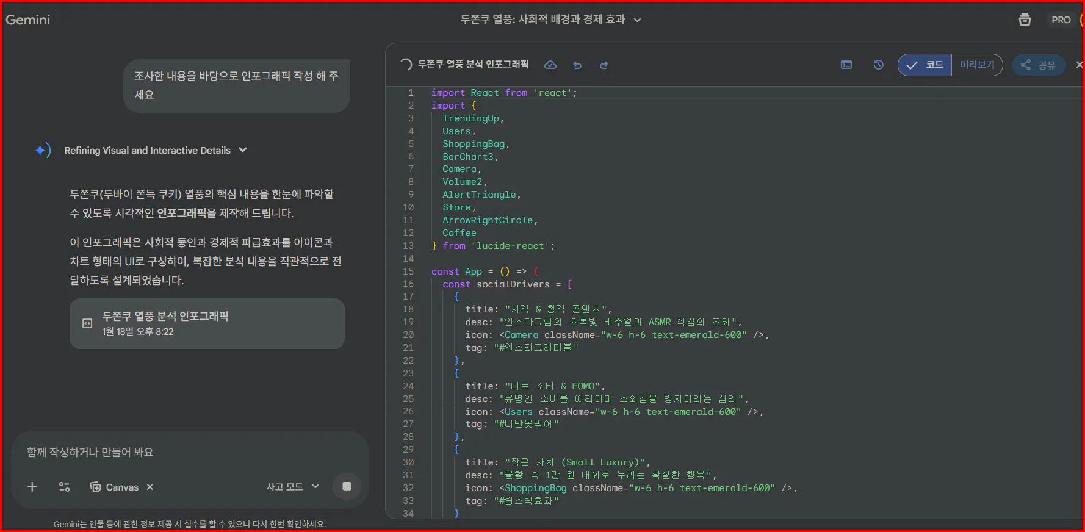Open the canvas console icon
The height and width of the screenshot is (532, 1085).
(x=846, y=65)
